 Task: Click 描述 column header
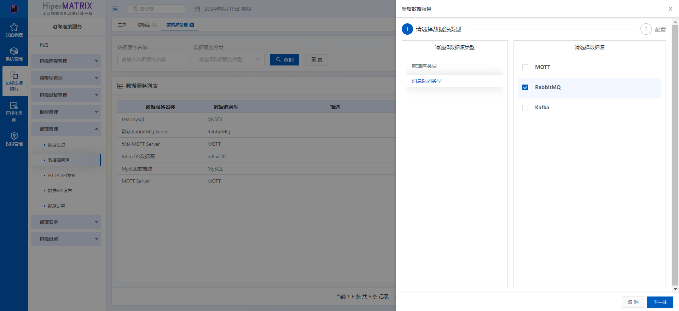coord(335,106)
